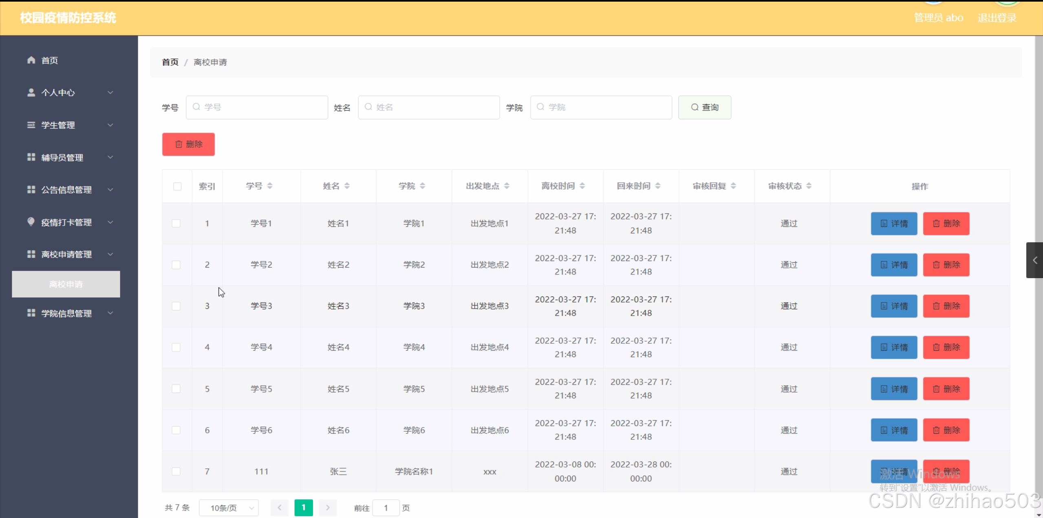Sort ascending by 学号 column arrows
This screenshot has width=1043, height=518.
tap(270, 184)
